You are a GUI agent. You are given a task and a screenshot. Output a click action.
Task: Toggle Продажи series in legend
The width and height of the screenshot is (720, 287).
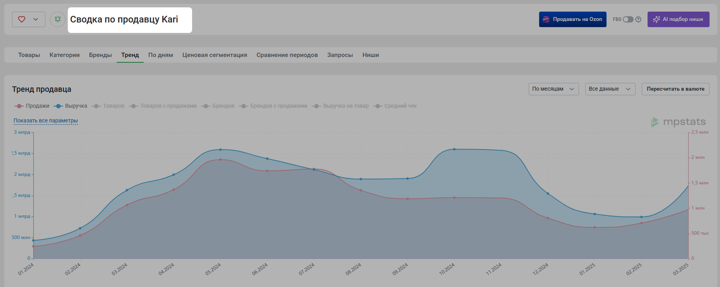(x=32, y=106)
